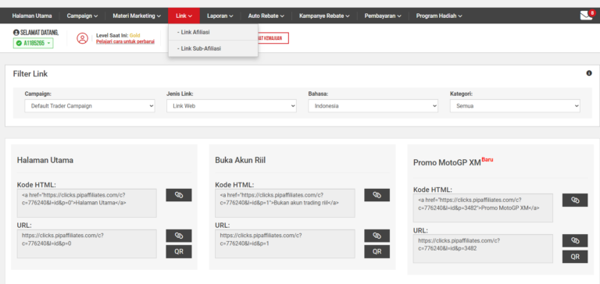Viewport: 600px width, 284px height.
Task: Select Link Sub-Afiliasi from dropdown menu
Action: tap(213, 48)
